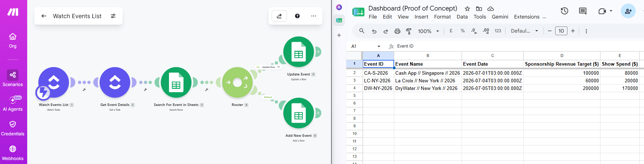Move the spreadsheet to a folder
The height and width of the screenshot is (164, 644).
tap(479, 9)
